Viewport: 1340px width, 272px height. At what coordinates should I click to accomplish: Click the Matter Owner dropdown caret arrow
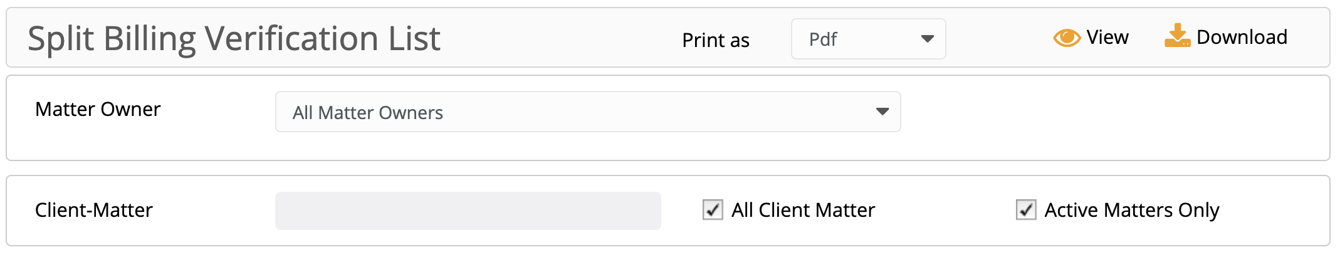click(882, 112)
